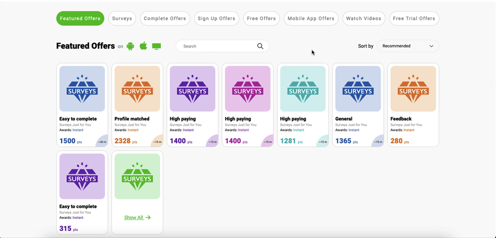
Task: Filter offers by Android platform icon
Action: tap(131, 46)
